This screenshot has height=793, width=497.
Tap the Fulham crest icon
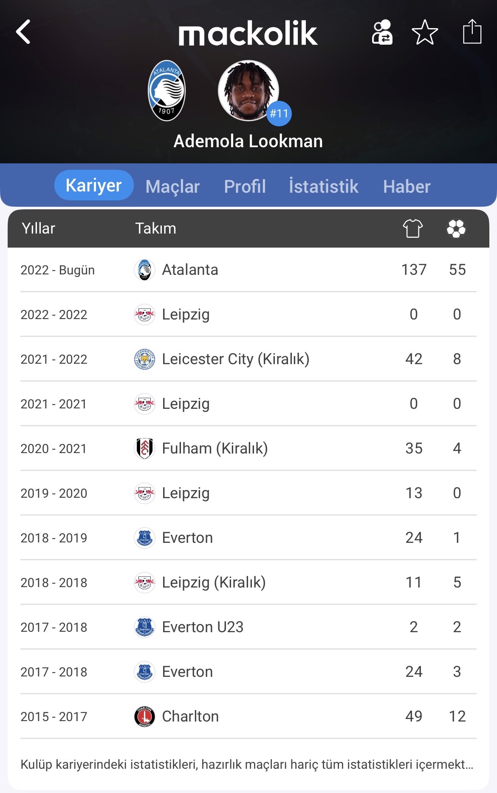(144, 448)
